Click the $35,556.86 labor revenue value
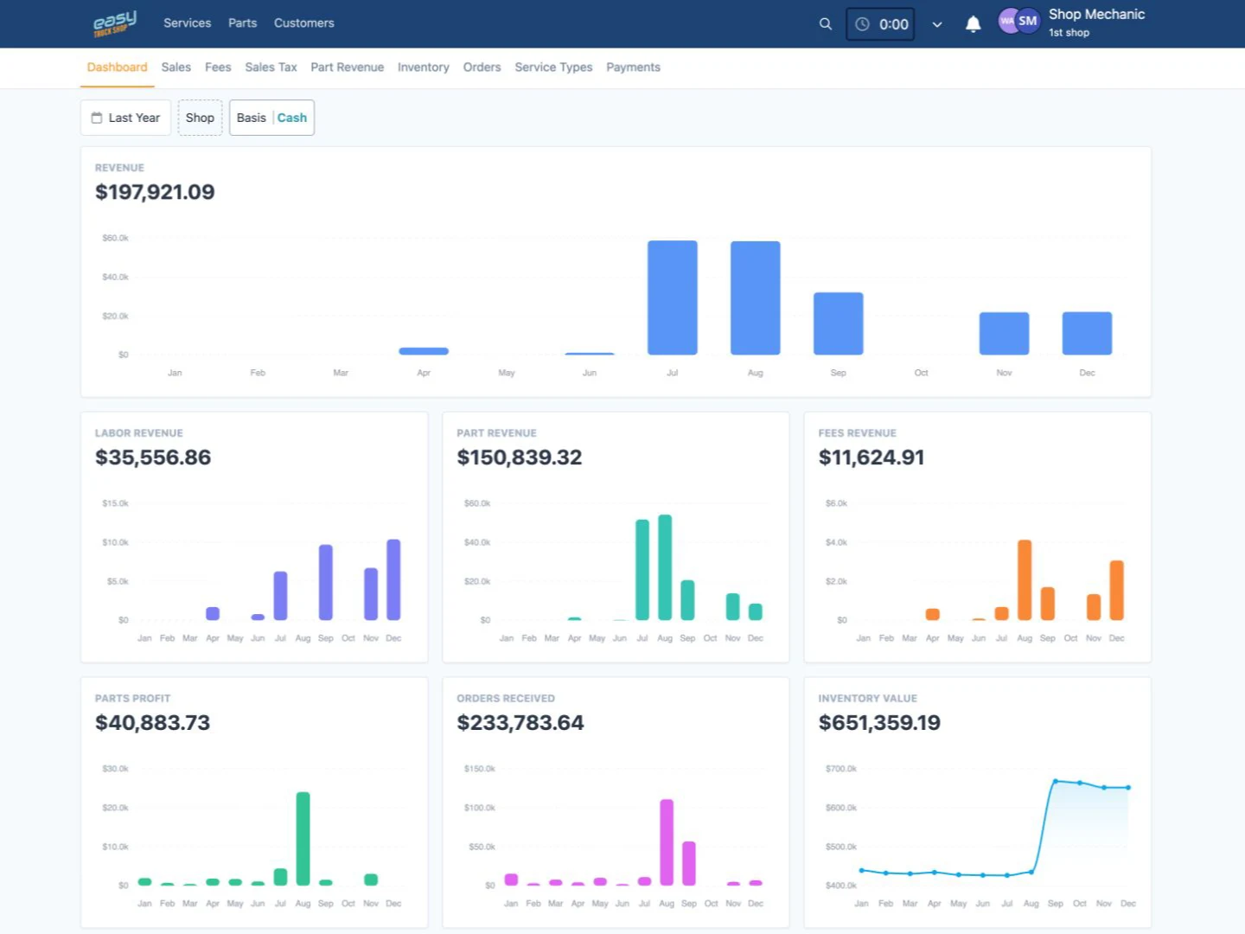Screen dimensions: 1245x934 (x=153, y=457)
